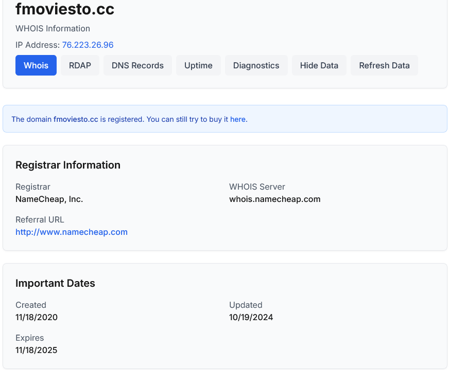The height and width of the screenshot is (370, 449).
Task: Go to the Diagnostics tab
Action: point(256,65)
